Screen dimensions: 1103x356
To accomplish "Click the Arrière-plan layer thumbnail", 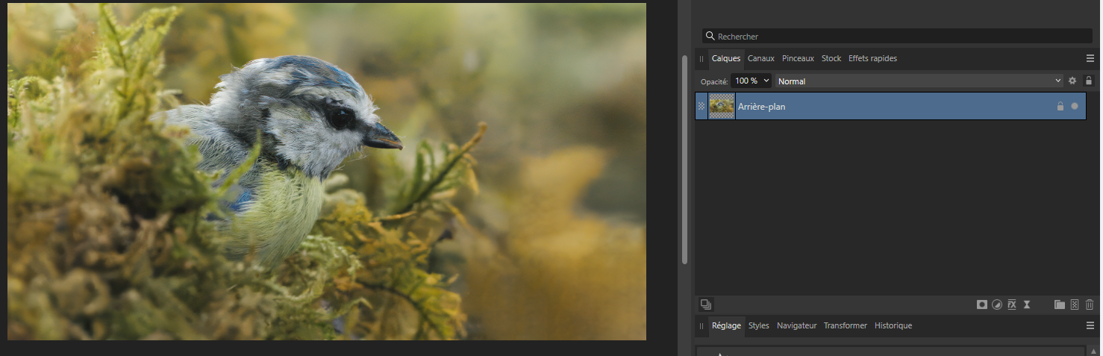I will [x=722, y=106].
